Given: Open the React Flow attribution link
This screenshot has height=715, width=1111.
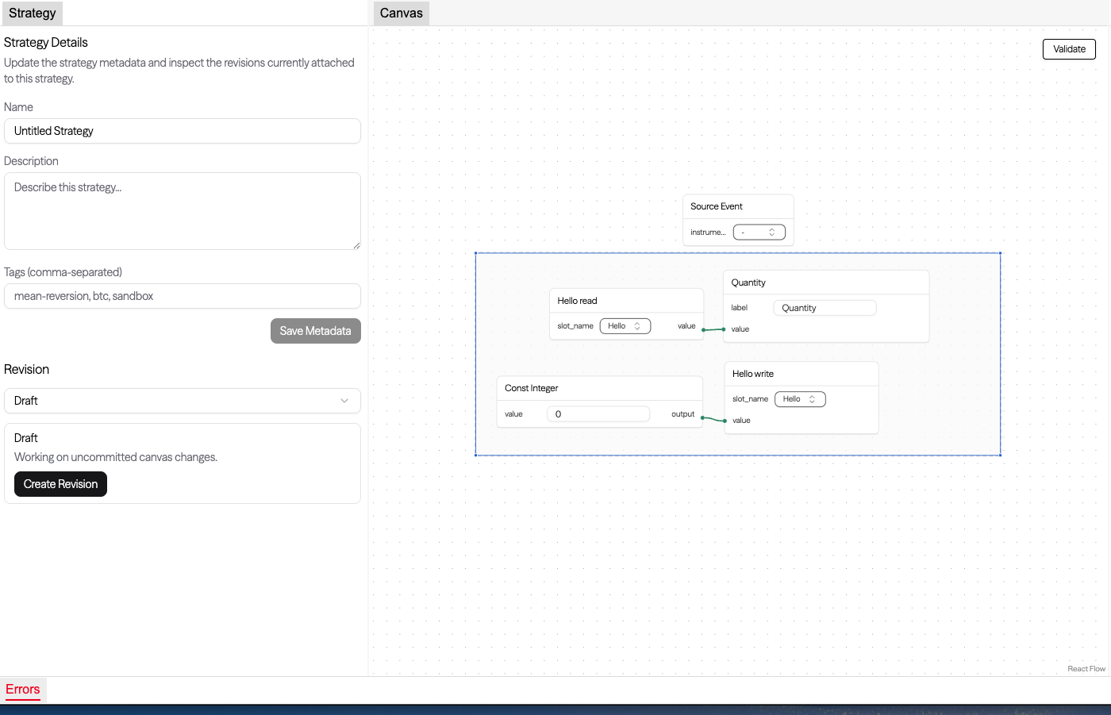Looking at the screenshot, I should (x=1086, y=669).
